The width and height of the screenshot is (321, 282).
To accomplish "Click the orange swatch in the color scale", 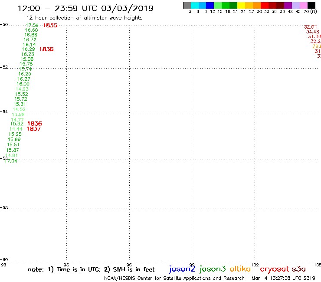I will pos(257,5).
